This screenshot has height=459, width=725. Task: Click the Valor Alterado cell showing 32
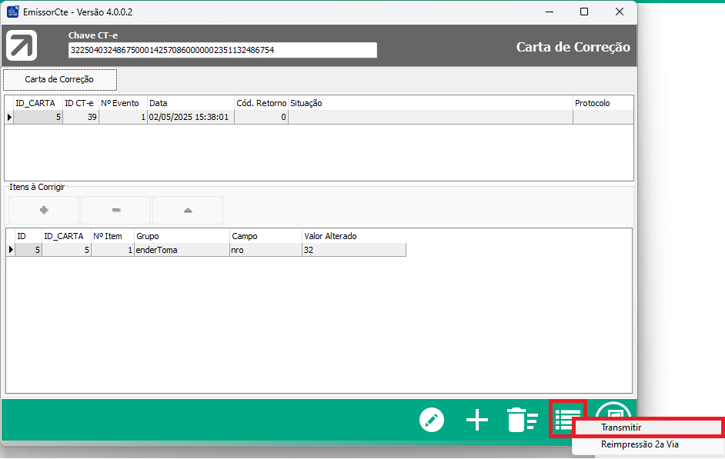point(353,250)
